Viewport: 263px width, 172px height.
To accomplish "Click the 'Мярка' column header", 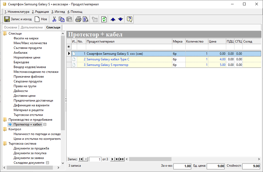I will [x=179, y=41].
